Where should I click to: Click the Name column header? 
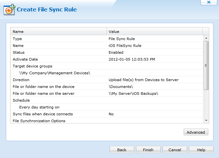[x=59, y=32]
